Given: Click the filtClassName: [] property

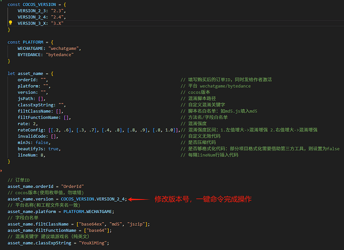Looking at the screenshot, I should pyautogui.click(x=40, y=111).
